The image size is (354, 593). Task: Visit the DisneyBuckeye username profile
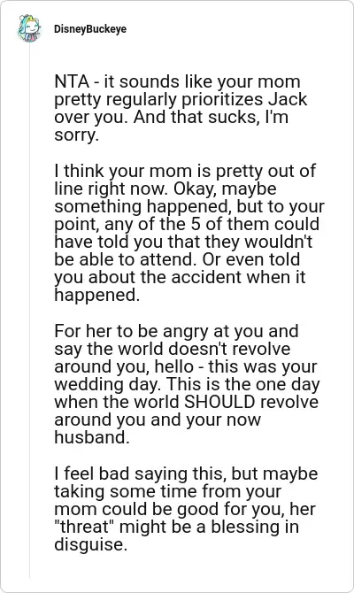pyautogui.click(x=90, y=29)
